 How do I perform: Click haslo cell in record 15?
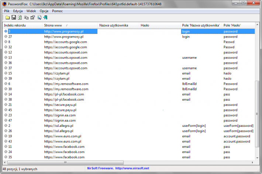click(227, 73)
